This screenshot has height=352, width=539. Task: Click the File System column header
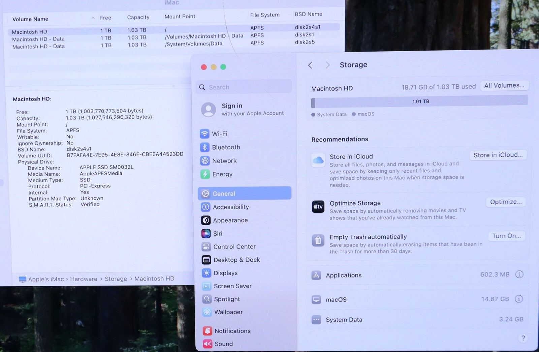(265, 15)
